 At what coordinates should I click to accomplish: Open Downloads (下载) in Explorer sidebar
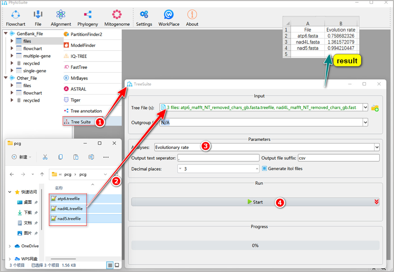click(27, 213)
